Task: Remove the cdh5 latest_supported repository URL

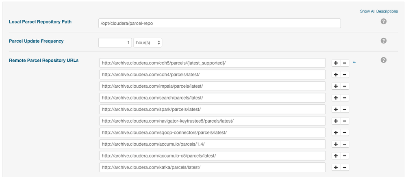Action: click(345, 63)
